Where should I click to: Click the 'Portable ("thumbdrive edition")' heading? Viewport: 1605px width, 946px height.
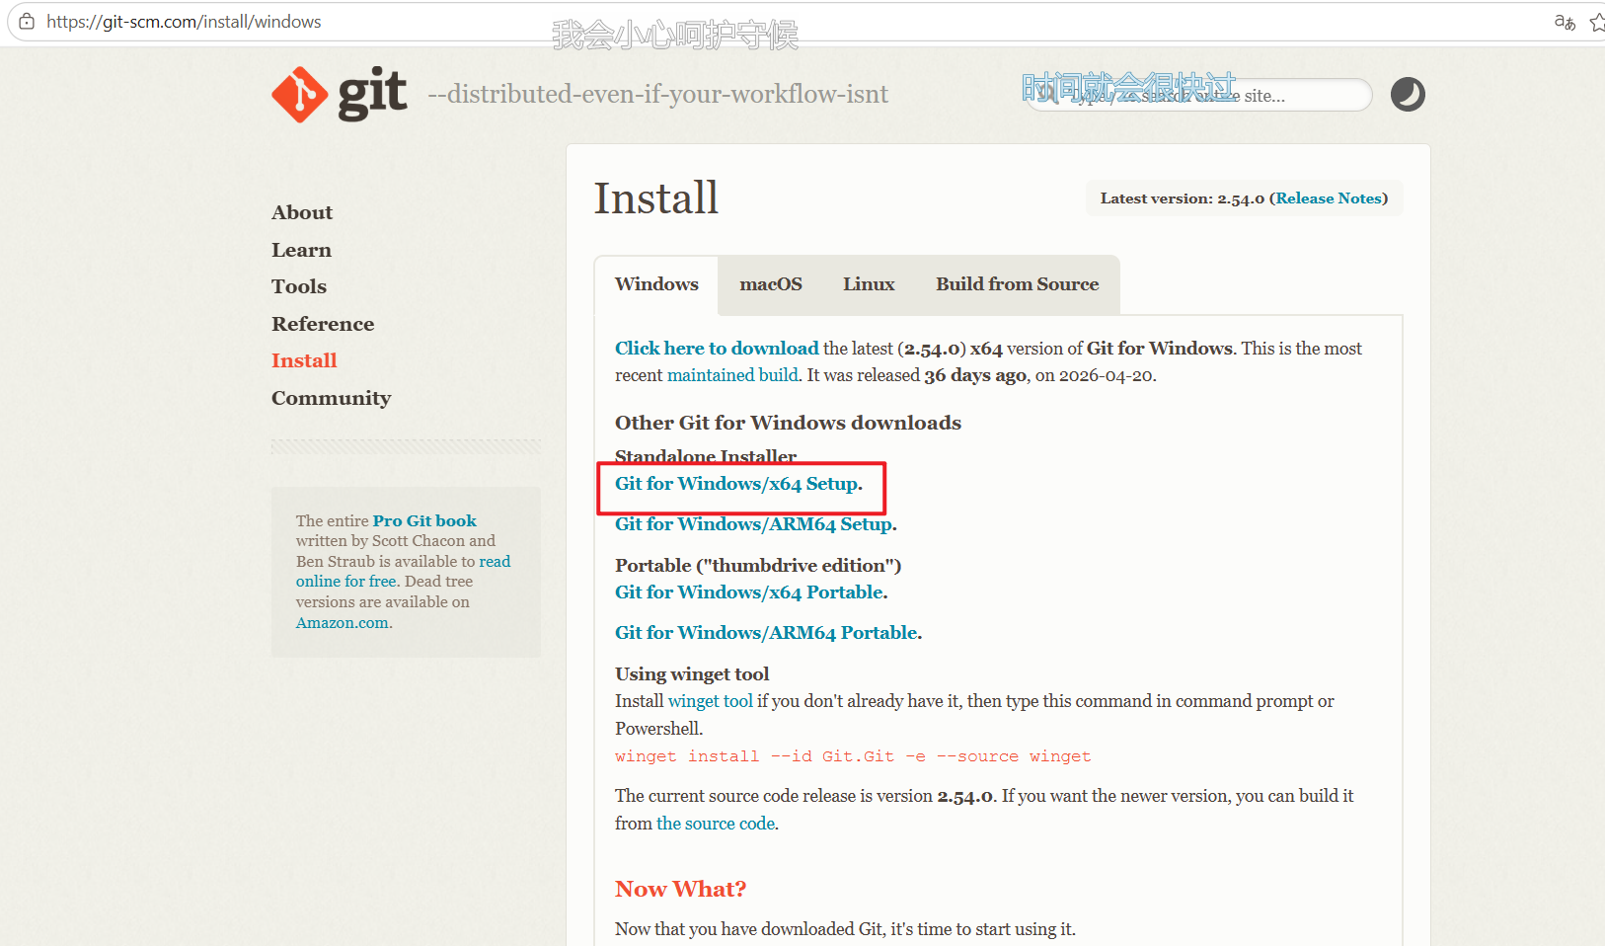click(x=758, y=566)
